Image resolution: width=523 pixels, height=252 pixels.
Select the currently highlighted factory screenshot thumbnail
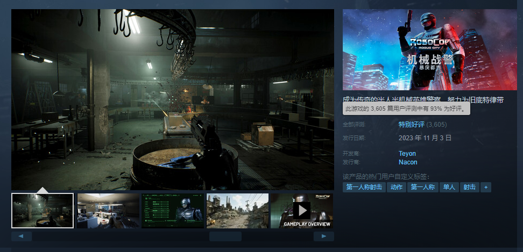click(x=43, y=211)
